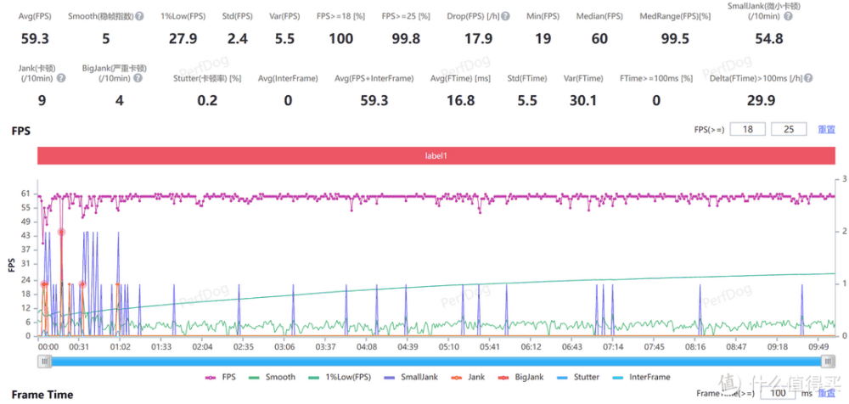Open help for Delta(FTime)>100ms metric
The width and height of the screenshot is (849, 404).
(809, 78)
